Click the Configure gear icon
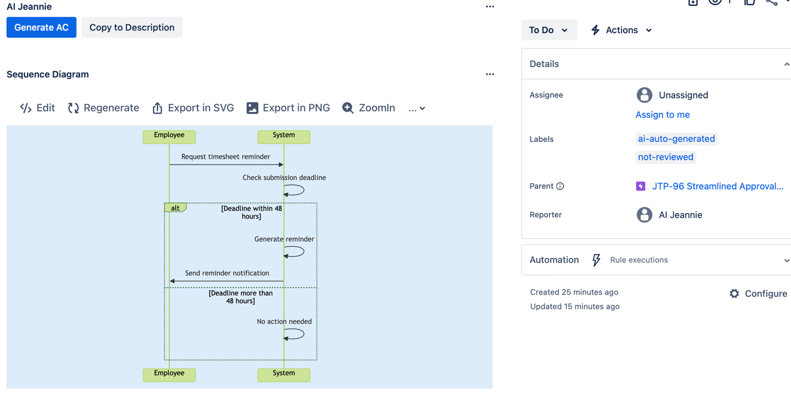 [734, 294]
